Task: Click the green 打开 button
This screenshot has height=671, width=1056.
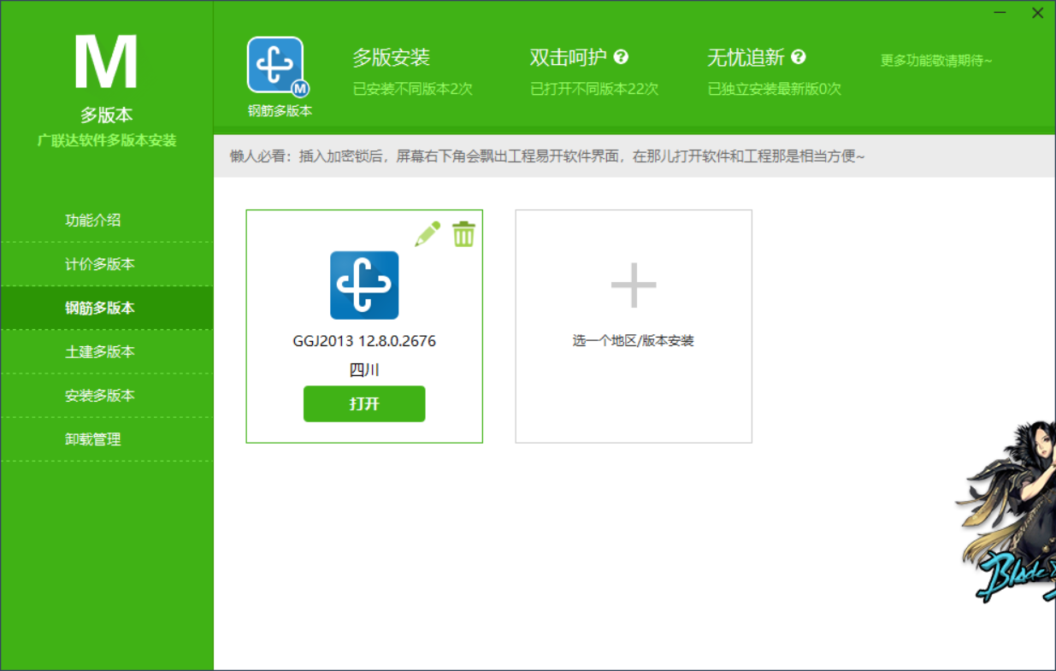Action: pyautogui.click(x=364, y=403)
